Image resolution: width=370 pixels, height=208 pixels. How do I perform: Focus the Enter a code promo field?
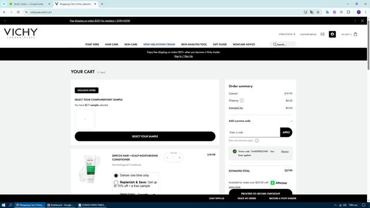(254, 132)
